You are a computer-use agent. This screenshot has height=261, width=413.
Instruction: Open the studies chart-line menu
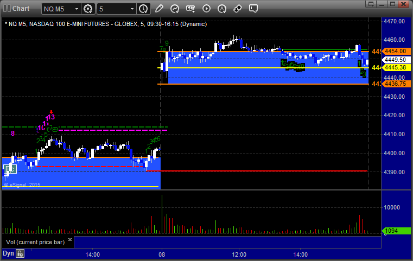pos(175,9)
